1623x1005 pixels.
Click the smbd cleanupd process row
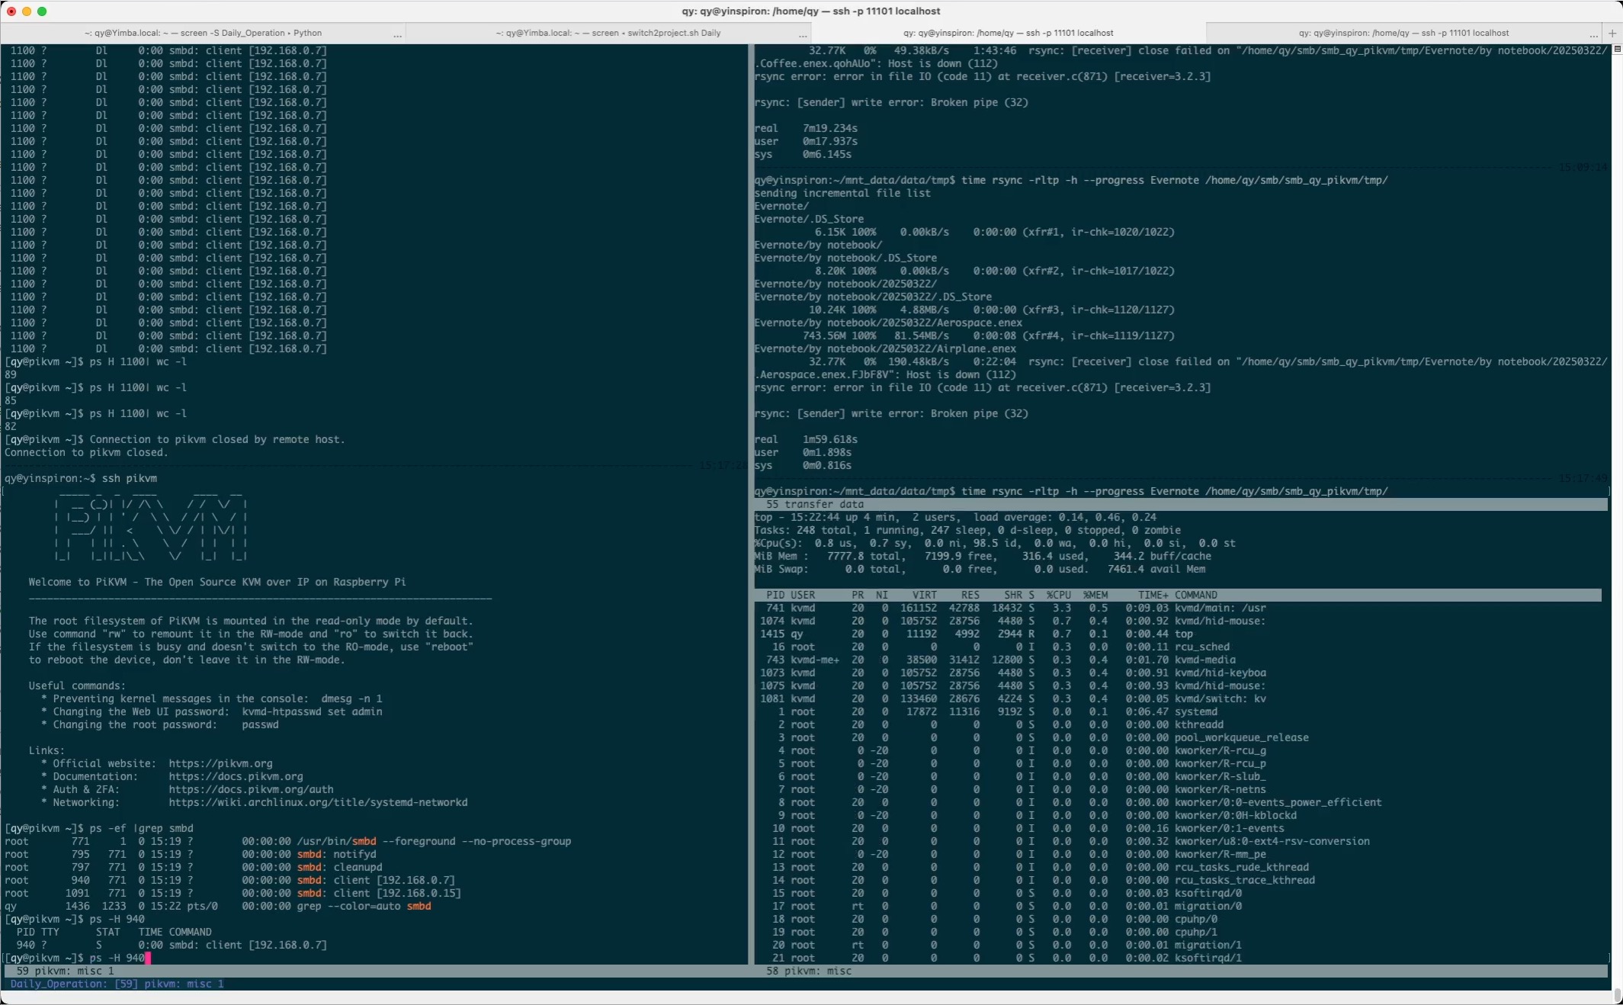[x=194, y=867]
